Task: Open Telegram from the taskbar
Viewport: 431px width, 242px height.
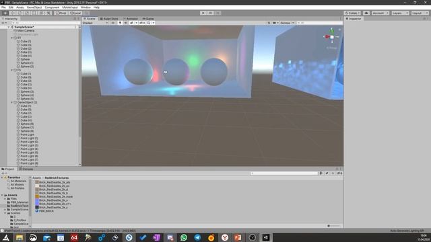Action: 197,237
